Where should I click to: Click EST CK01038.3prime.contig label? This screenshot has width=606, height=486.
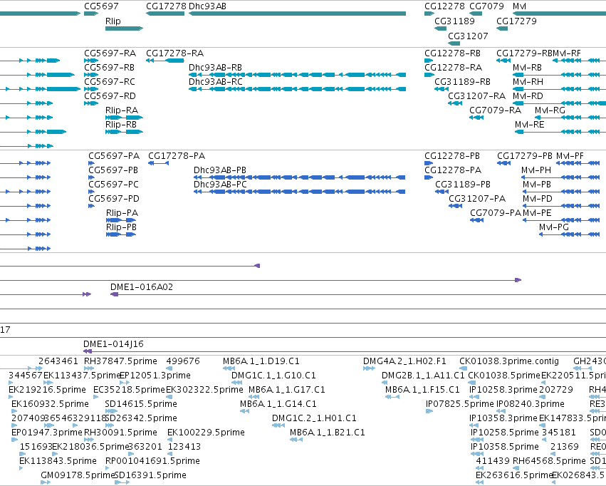(509, 361)
